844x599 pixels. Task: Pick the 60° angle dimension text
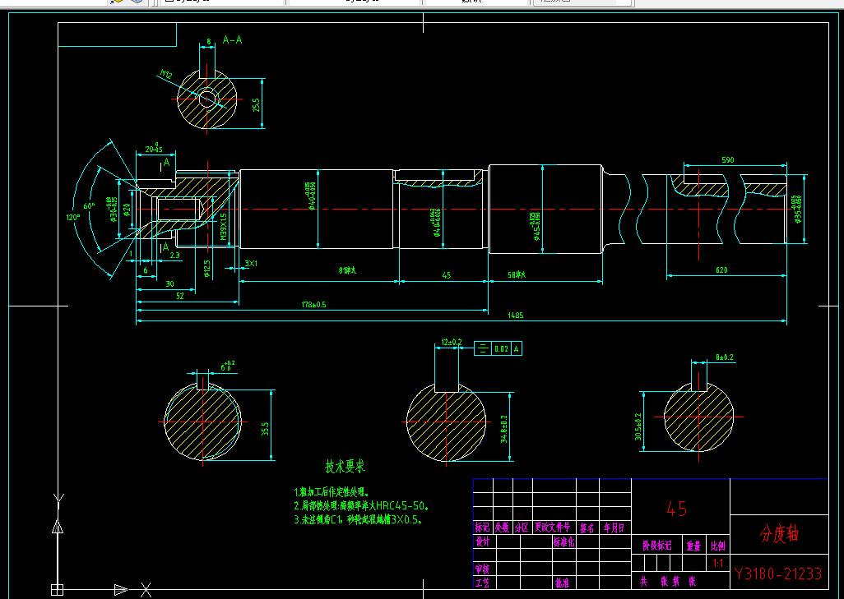click(x=89, y=206)
